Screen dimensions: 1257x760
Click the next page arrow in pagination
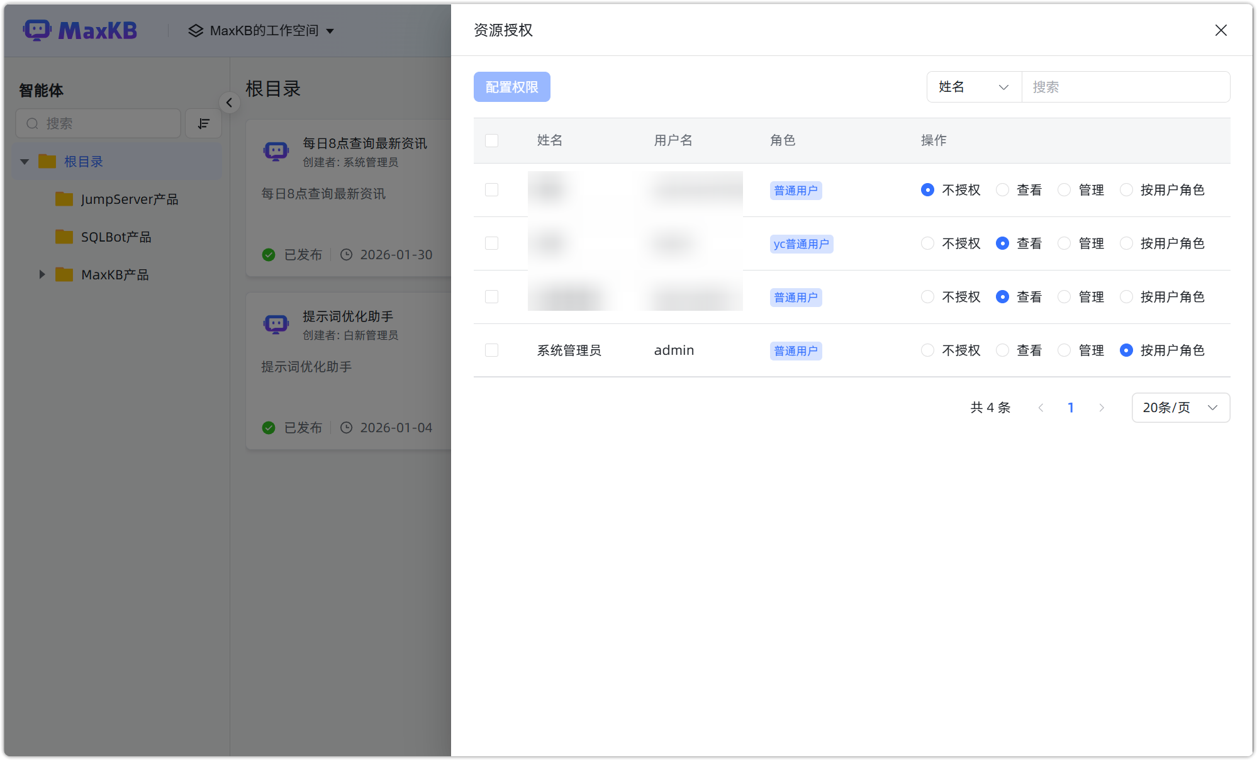point(1102,408)
